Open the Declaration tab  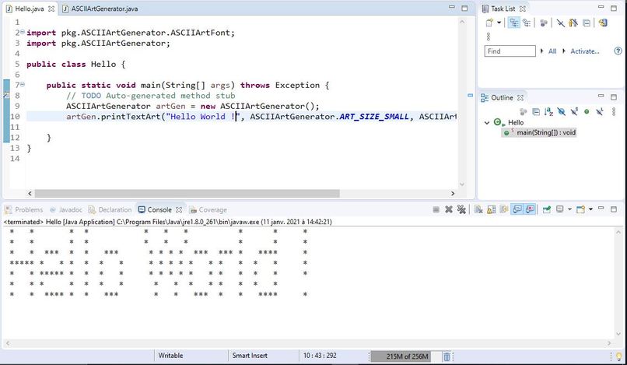point(110,209)
